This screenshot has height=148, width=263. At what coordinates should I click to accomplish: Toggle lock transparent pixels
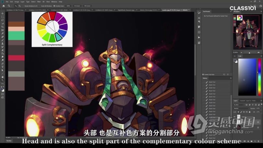[238, 112]
